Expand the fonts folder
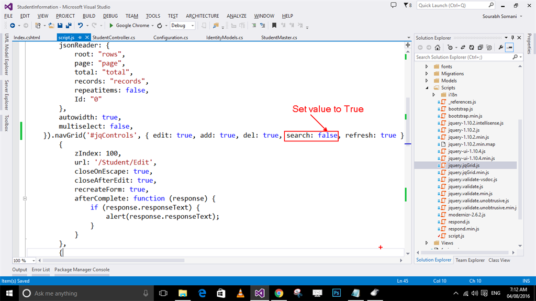This screenshot has height=301, width=536. click(x=427, y=66)
